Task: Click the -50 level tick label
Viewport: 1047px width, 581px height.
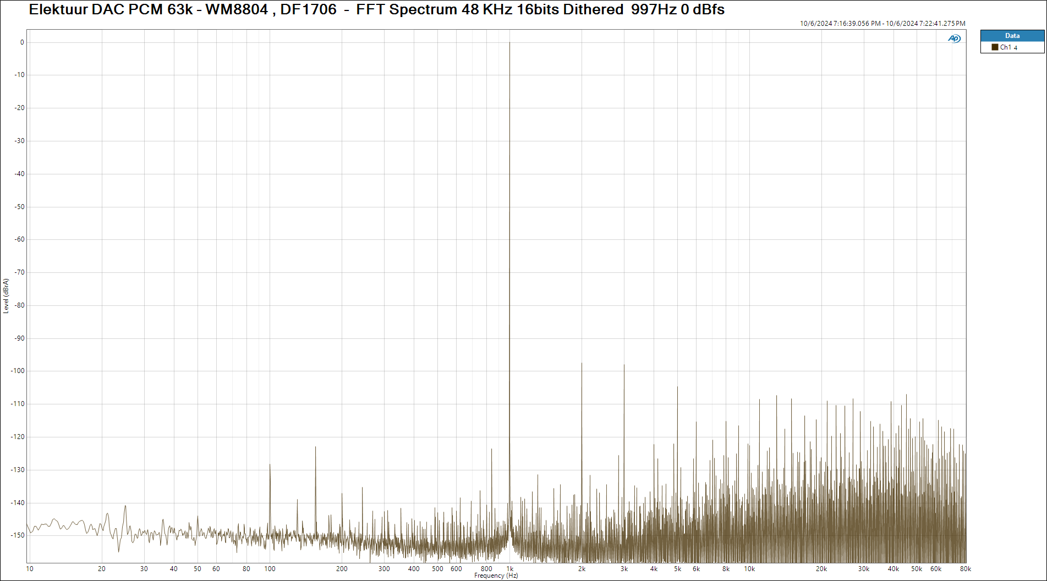Action: coord(20,207)
